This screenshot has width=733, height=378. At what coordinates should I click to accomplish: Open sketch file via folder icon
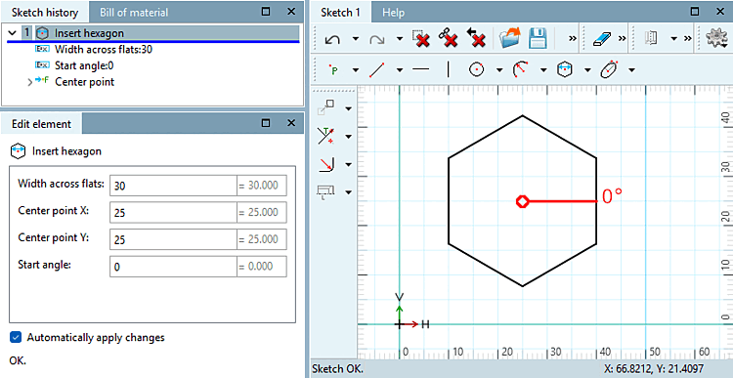(509, 38)
